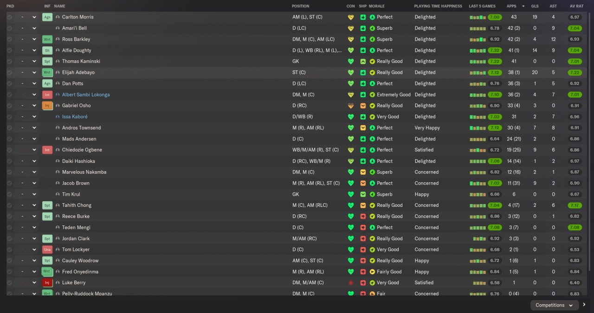Image resolution: width=594 pixels, height=313 pixels.
Task: Toggle the picked checkmark for Tim Krul
Action: coord(9,194)
